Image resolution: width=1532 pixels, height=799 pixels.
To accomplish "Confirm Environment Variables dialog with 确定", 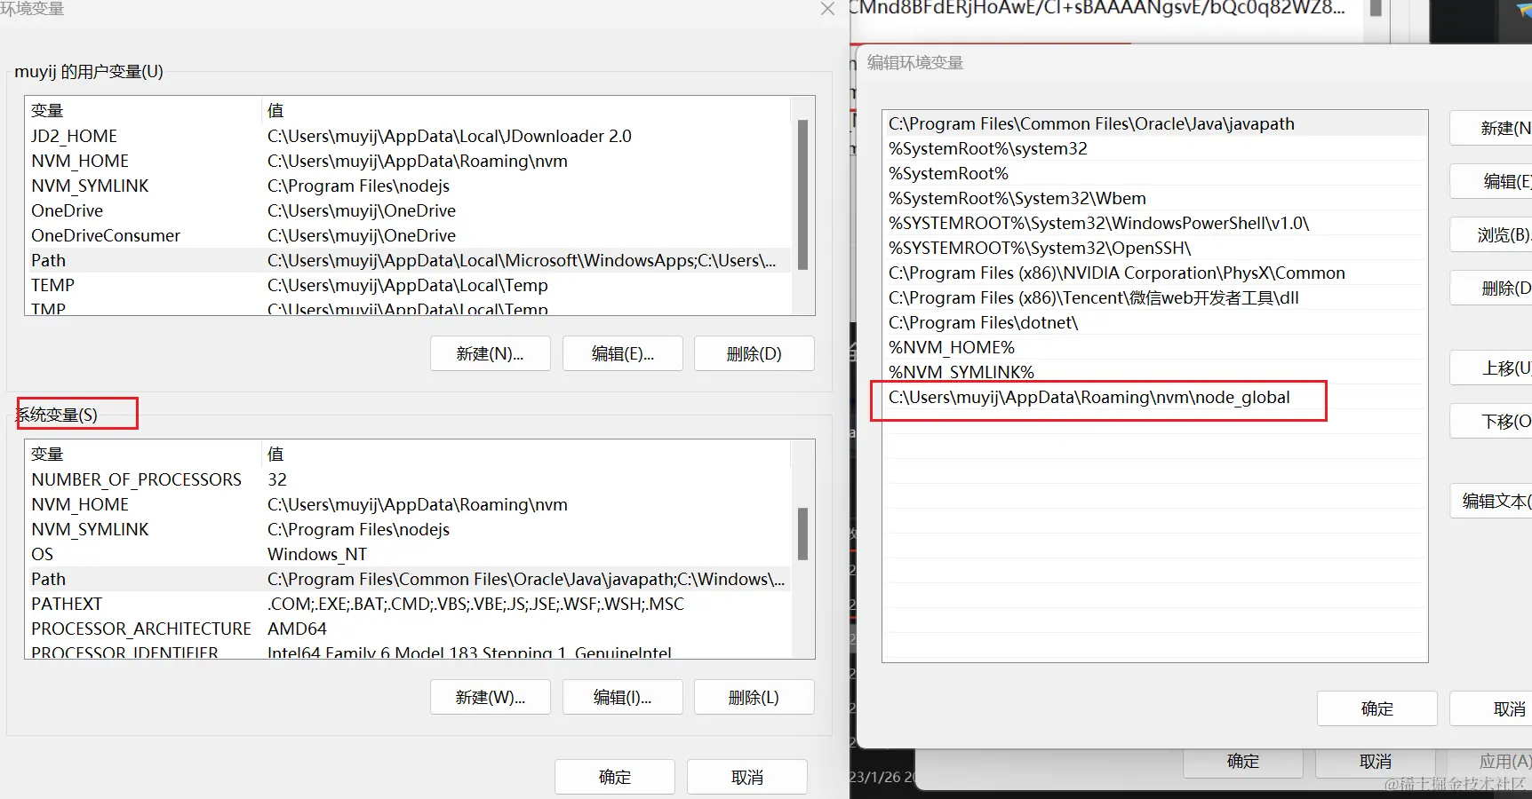I will click(x=615, y=777).
